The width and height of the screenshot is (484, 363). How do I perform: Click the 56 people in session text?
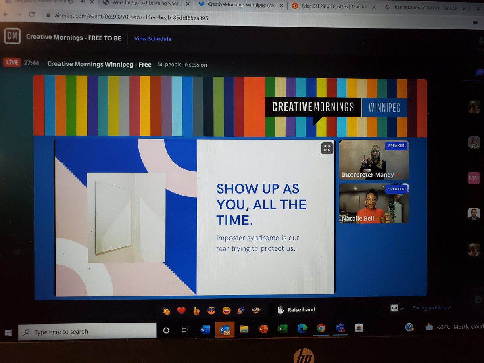(182, 65)
